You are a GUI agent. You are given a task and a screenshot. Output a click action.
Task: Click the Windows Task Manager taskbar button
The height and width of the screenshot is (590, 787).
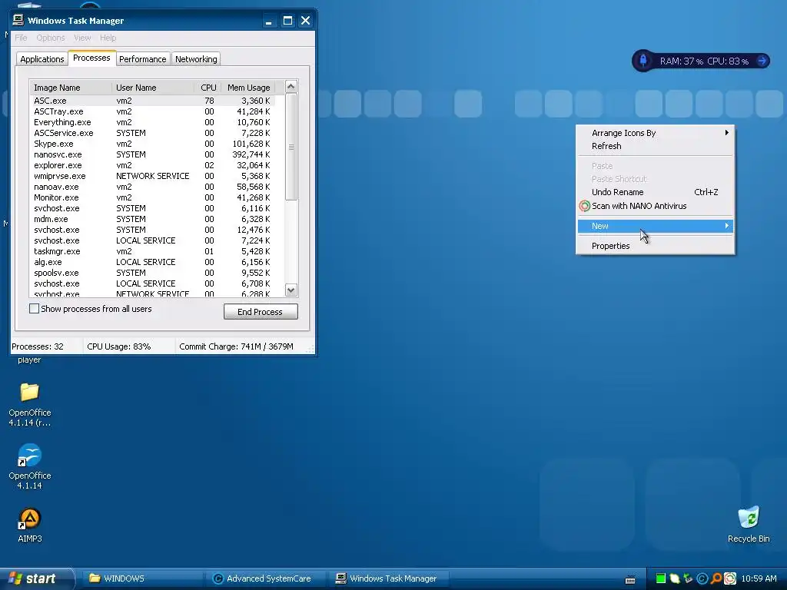(x=388, y=578)
